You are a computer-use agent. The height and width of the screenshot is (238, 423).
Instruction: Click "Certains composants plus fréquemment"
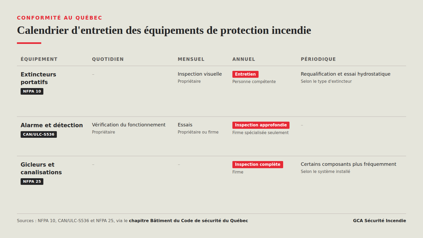point(348,164)
